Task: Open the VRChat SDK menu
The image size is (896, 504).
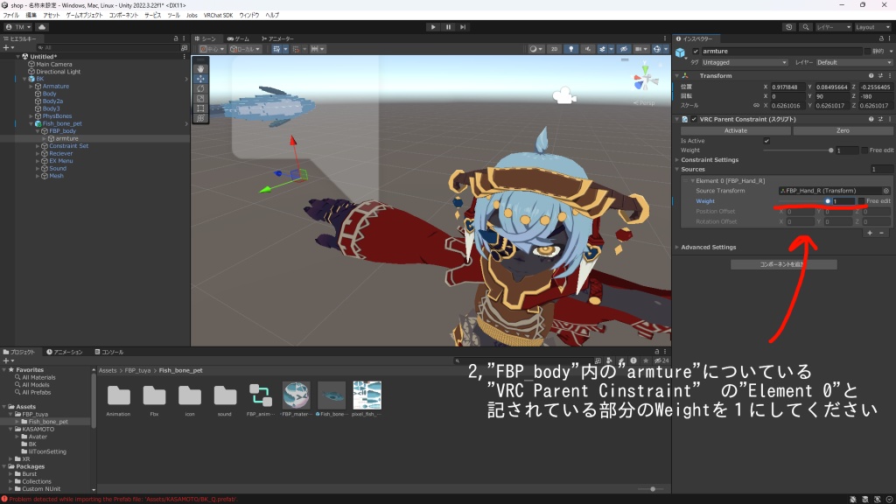Action: point(218,16)
